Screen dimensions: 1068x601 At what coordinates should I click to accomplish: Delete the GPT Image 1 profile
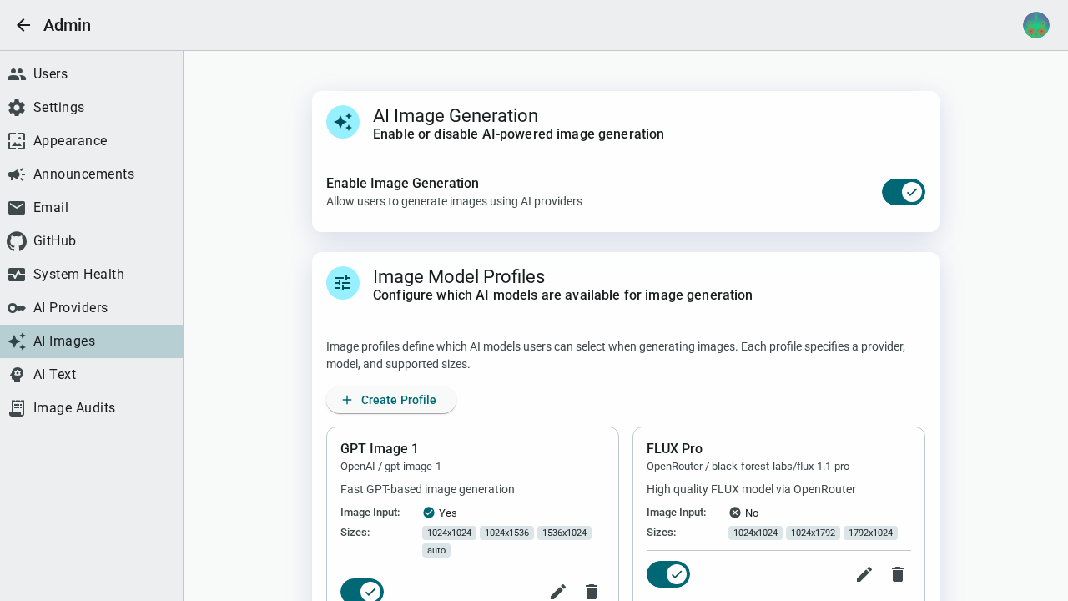point(592,592)
